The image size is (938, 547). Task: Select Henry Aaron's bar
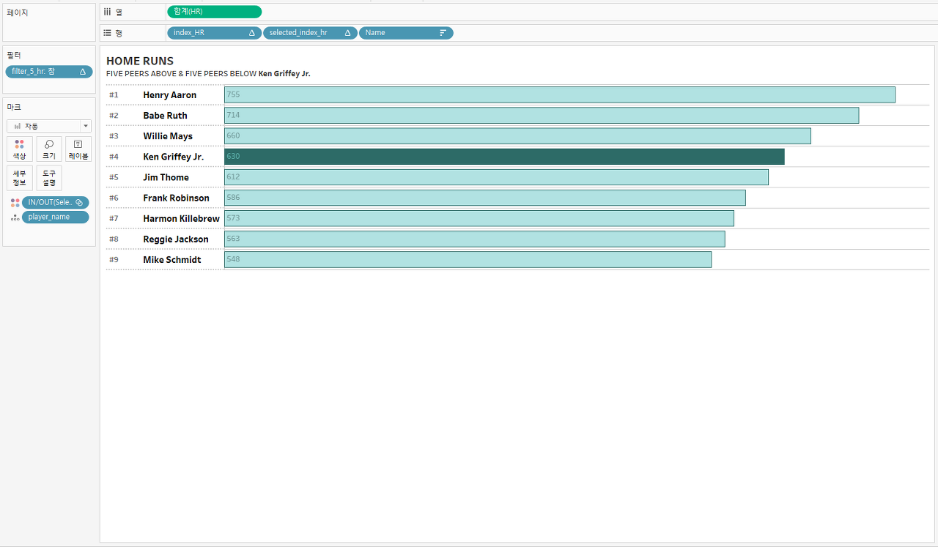(x=560, y=94)
